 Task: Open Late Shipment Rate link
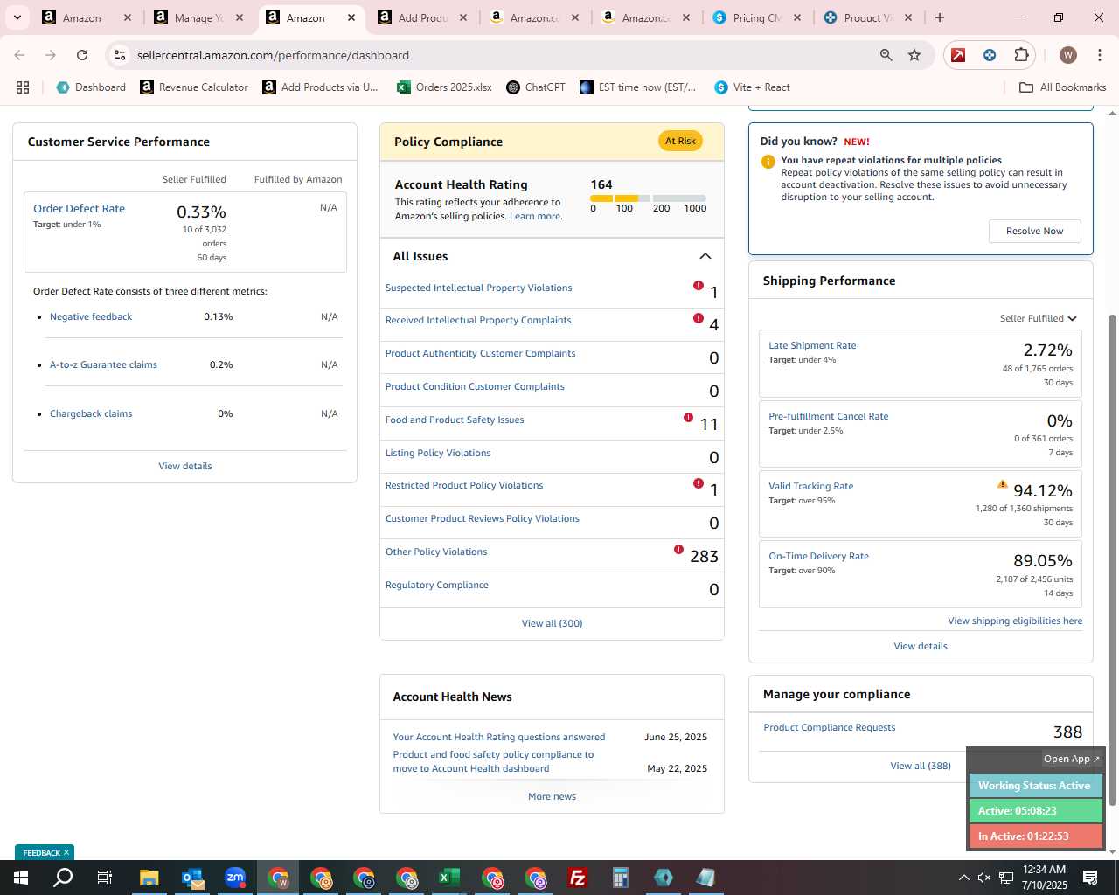812,345
